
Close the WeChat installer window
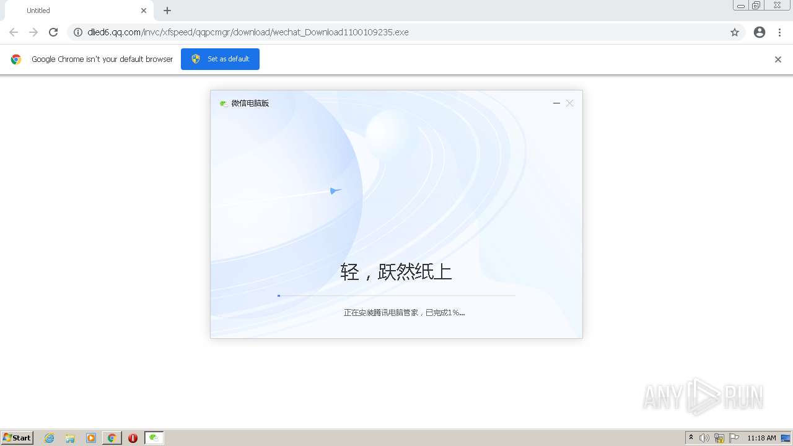(570, 103)
